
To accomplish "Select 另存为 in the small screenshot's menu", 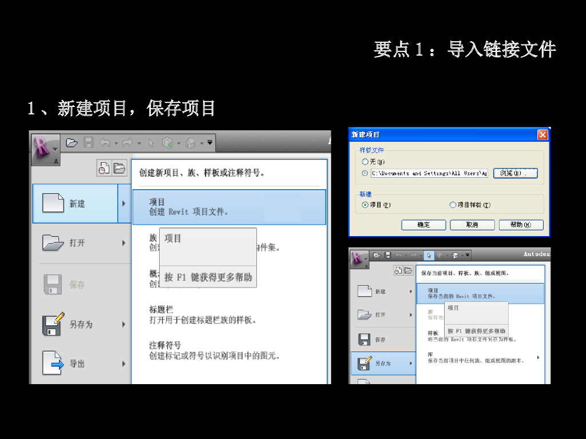I will [x=383, y=363].
